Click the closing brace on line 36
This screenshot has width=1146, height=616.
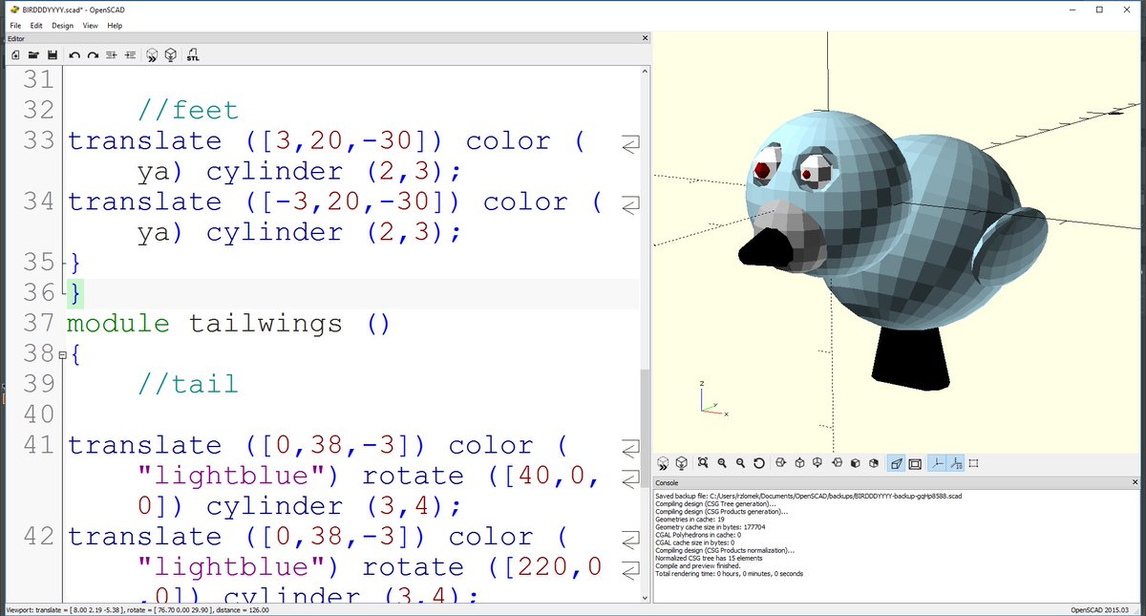coord(75,293)
